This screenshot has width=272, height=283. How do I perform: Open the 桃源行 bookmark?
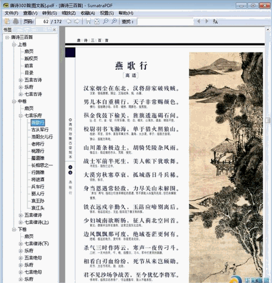click(x=38, y=151)
